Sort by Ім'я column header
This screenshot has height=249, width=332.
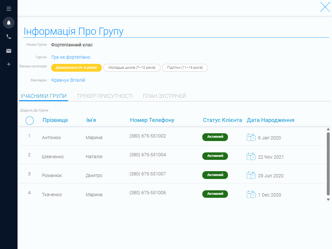pos(91,120)
